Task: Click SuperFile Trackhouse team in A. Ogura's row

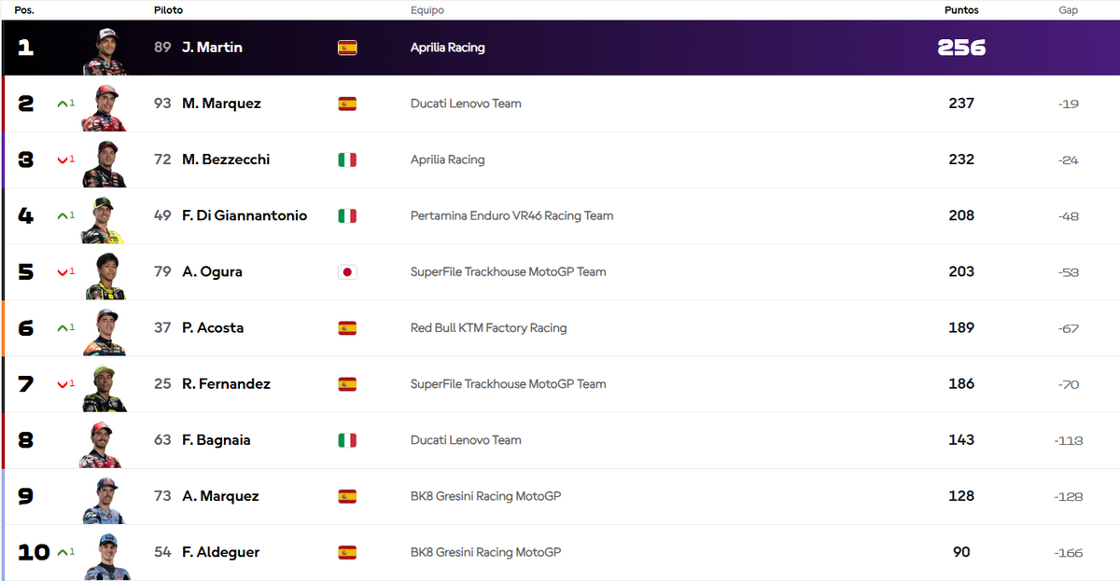Action: (x=509, y=272)
